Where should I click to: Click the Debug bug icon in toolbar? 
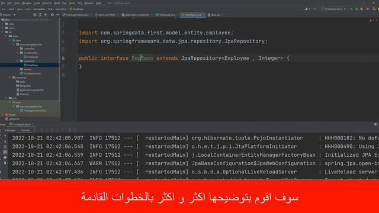[x=356, y=9]
